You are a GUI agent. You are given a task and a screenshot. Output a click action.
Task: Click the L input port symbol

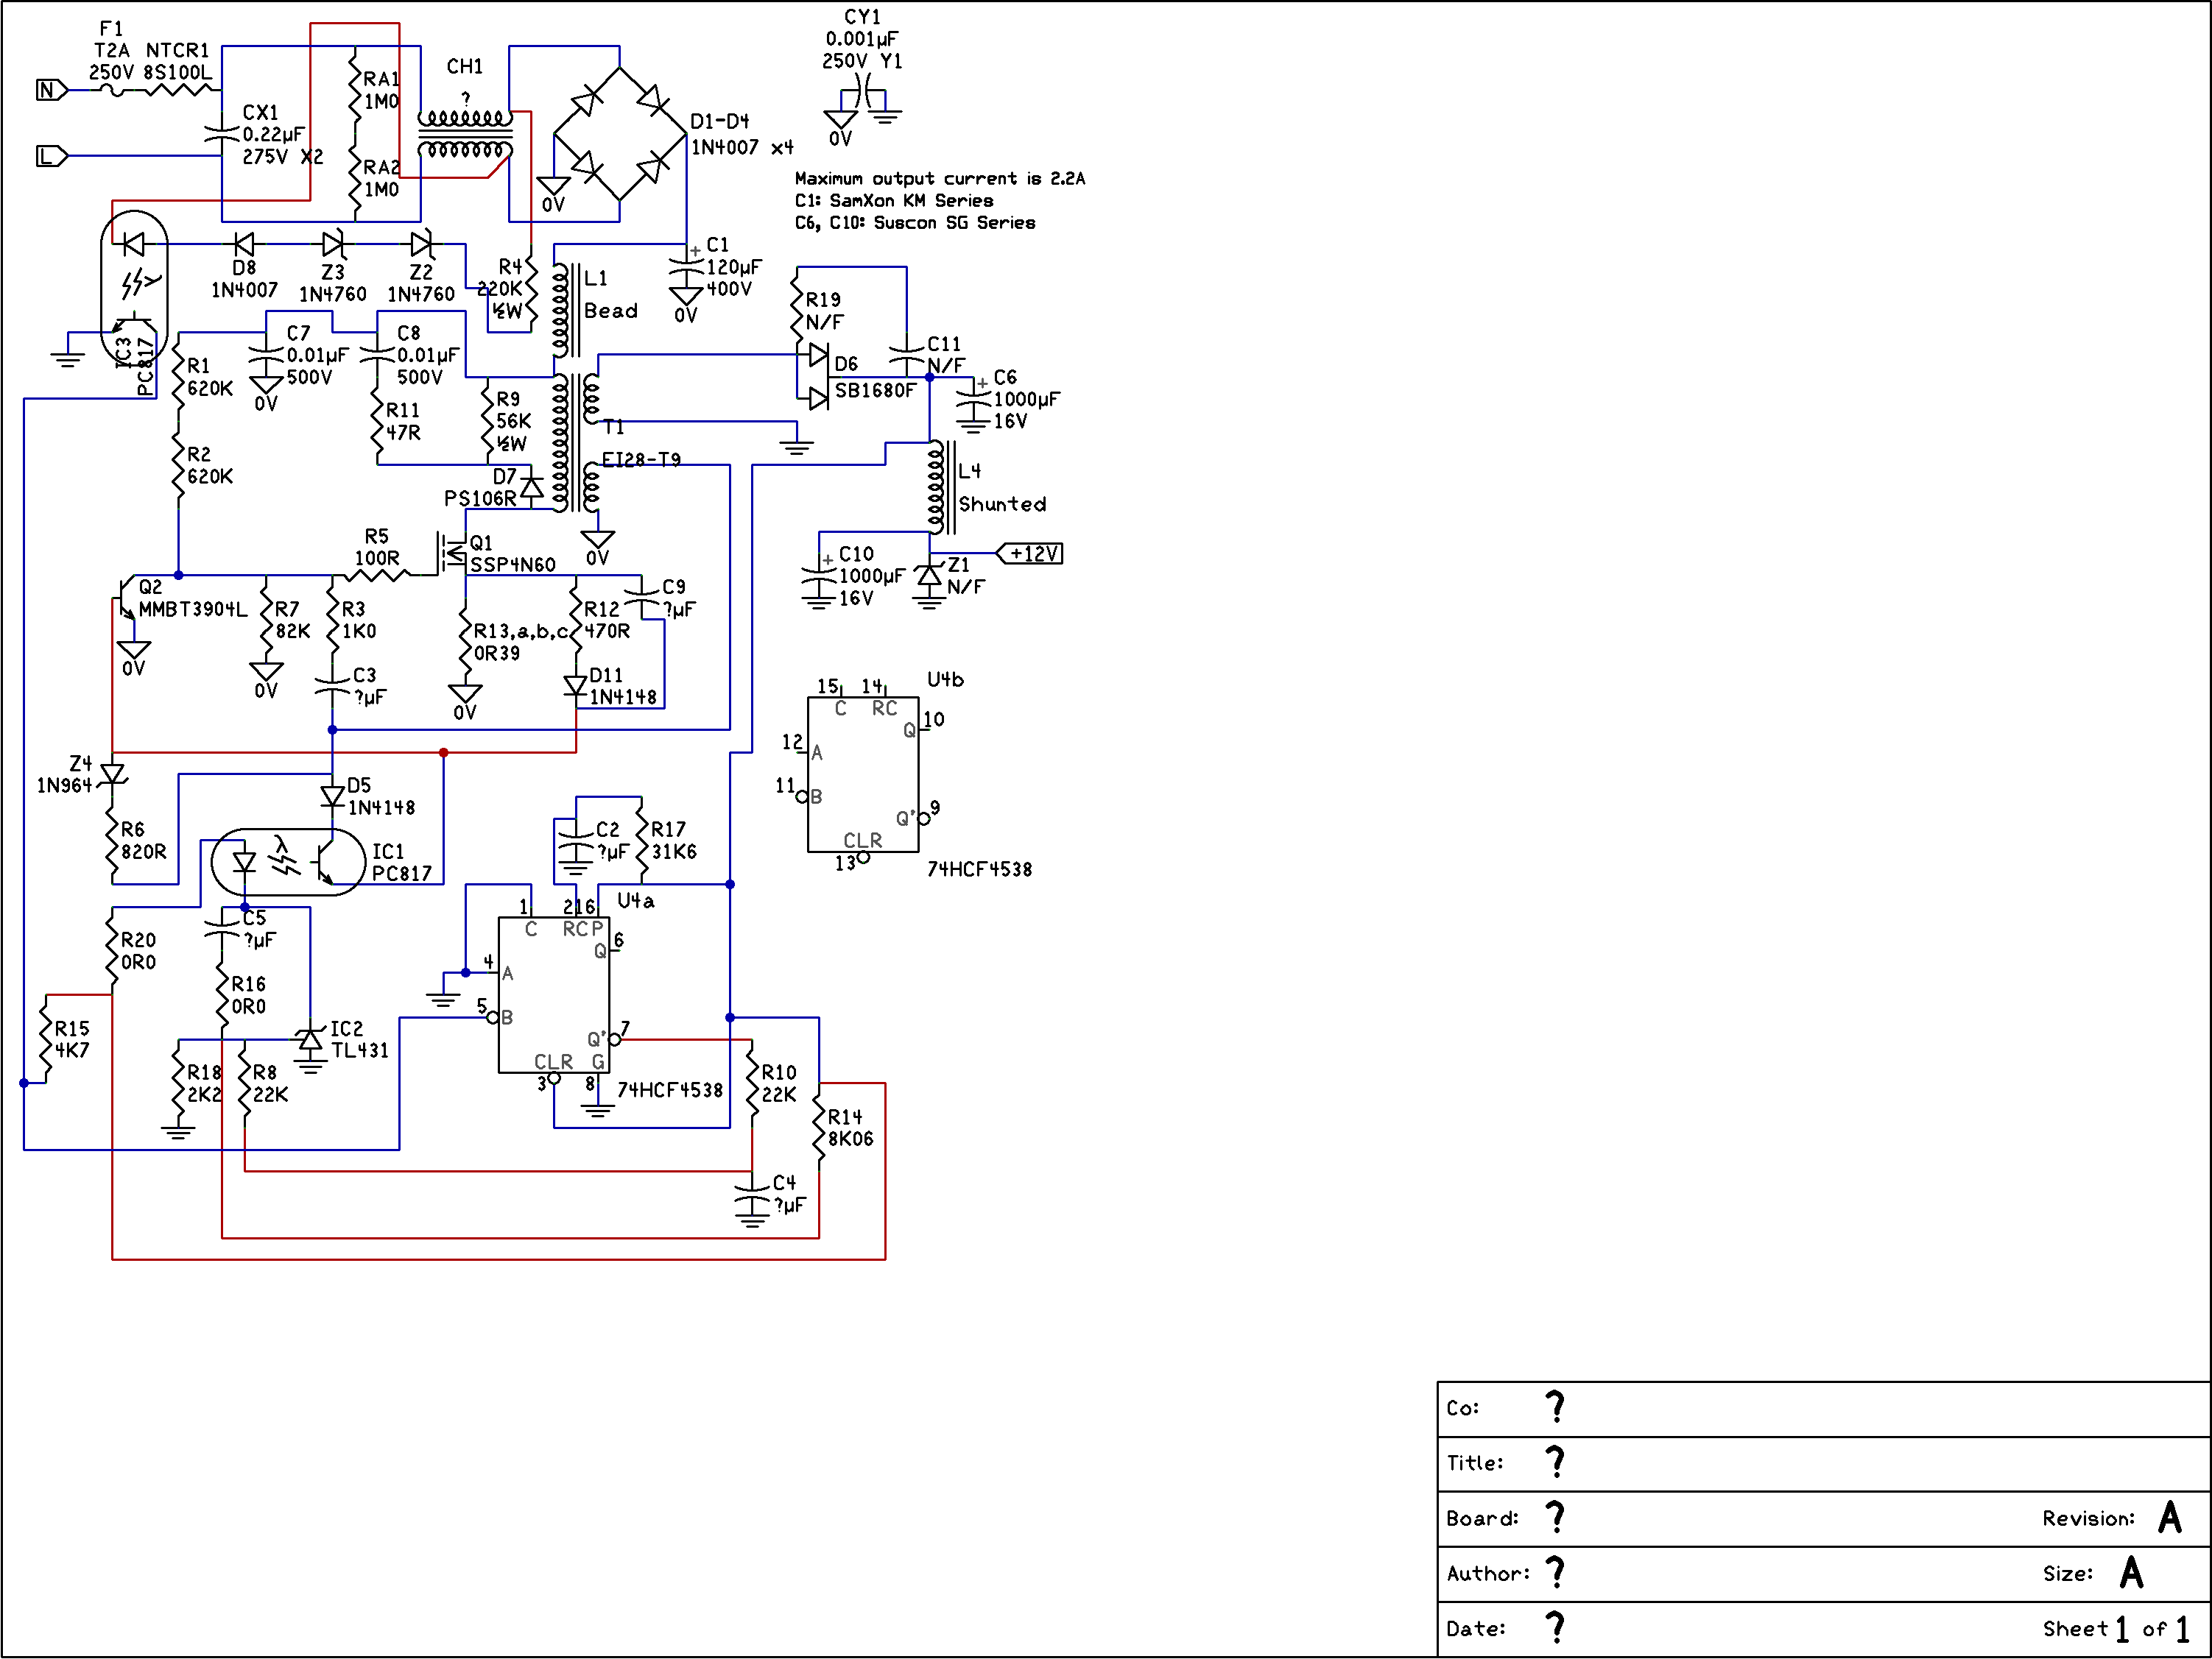52,156
